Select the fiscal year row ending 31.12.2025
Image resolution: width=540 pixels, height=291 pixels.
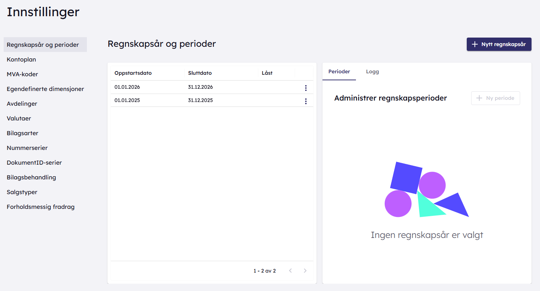(x=200, y=101)
